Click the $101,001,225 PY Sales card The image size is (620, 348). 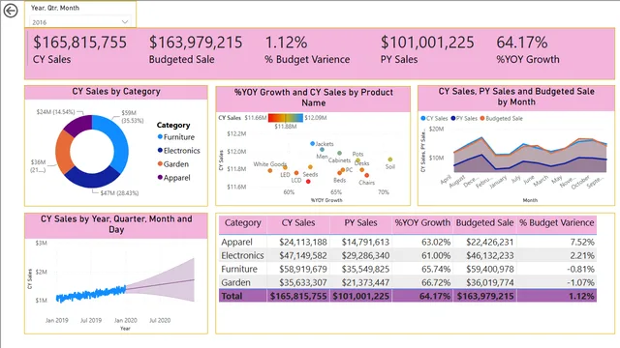tap(427, 50)
